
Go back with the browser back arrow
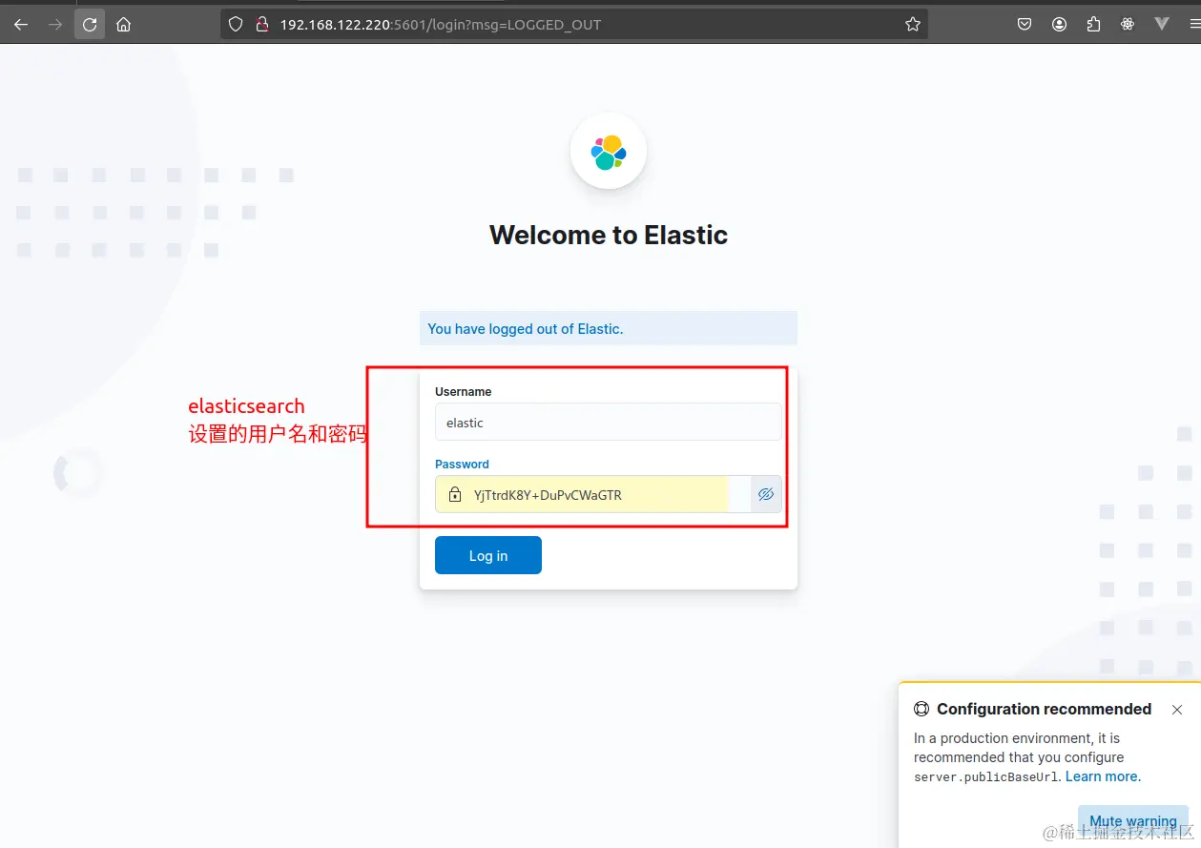[x=21, y=25]
